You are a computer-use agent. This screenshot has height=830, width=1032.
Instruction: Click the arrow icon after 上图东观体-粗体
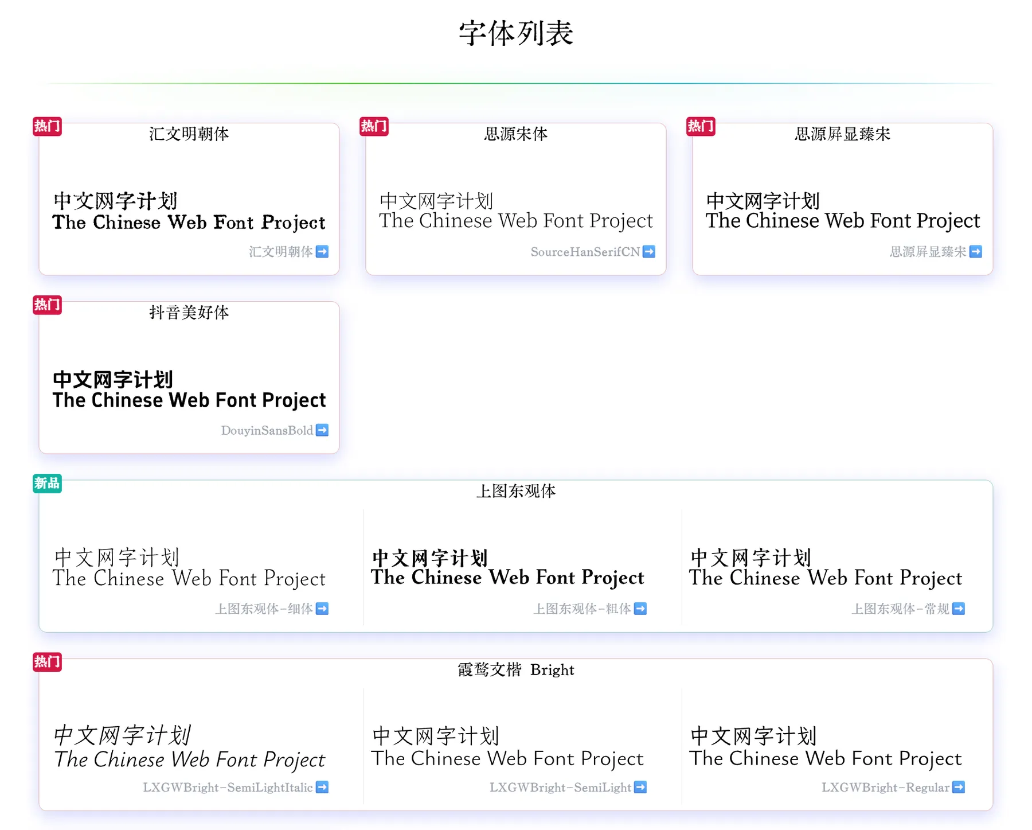point(640,609)
